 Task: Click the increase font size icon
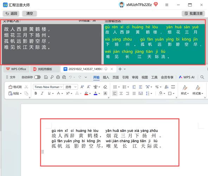pyautogui.click(x=82, y=87)
